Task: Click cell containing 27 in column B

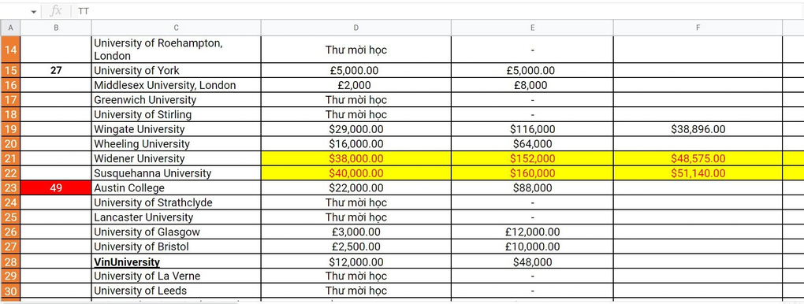Action: (56, 70)
